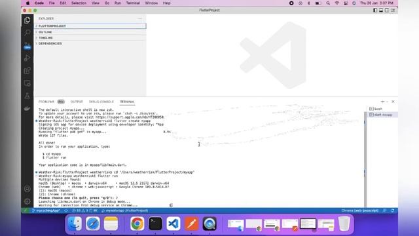This screenshot has width=419, height=236.
Task: Open Notes from the Dock
Action: tap(111, 224)
